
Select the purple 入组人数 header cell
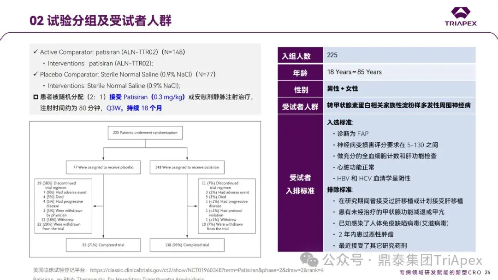tap(300, 54)
